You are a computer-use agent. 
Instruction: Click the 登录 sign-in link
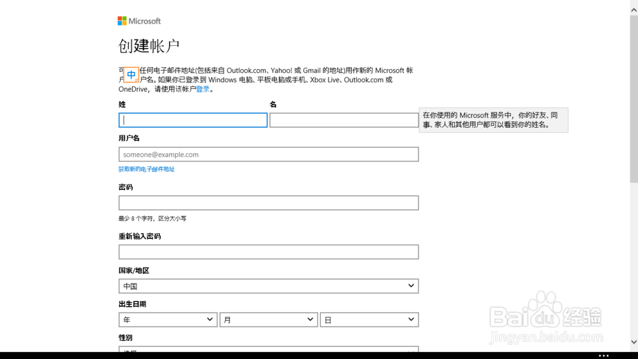click(x=203, y=89)
